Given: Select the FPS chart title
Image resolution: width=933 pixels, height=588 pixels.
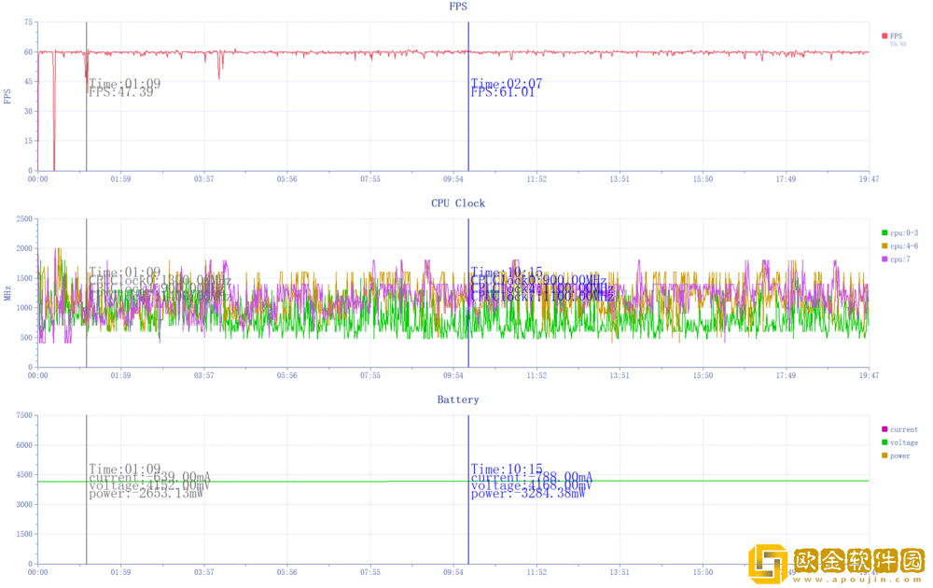Looking at the screenshot, I should click(x=458, y=7).
